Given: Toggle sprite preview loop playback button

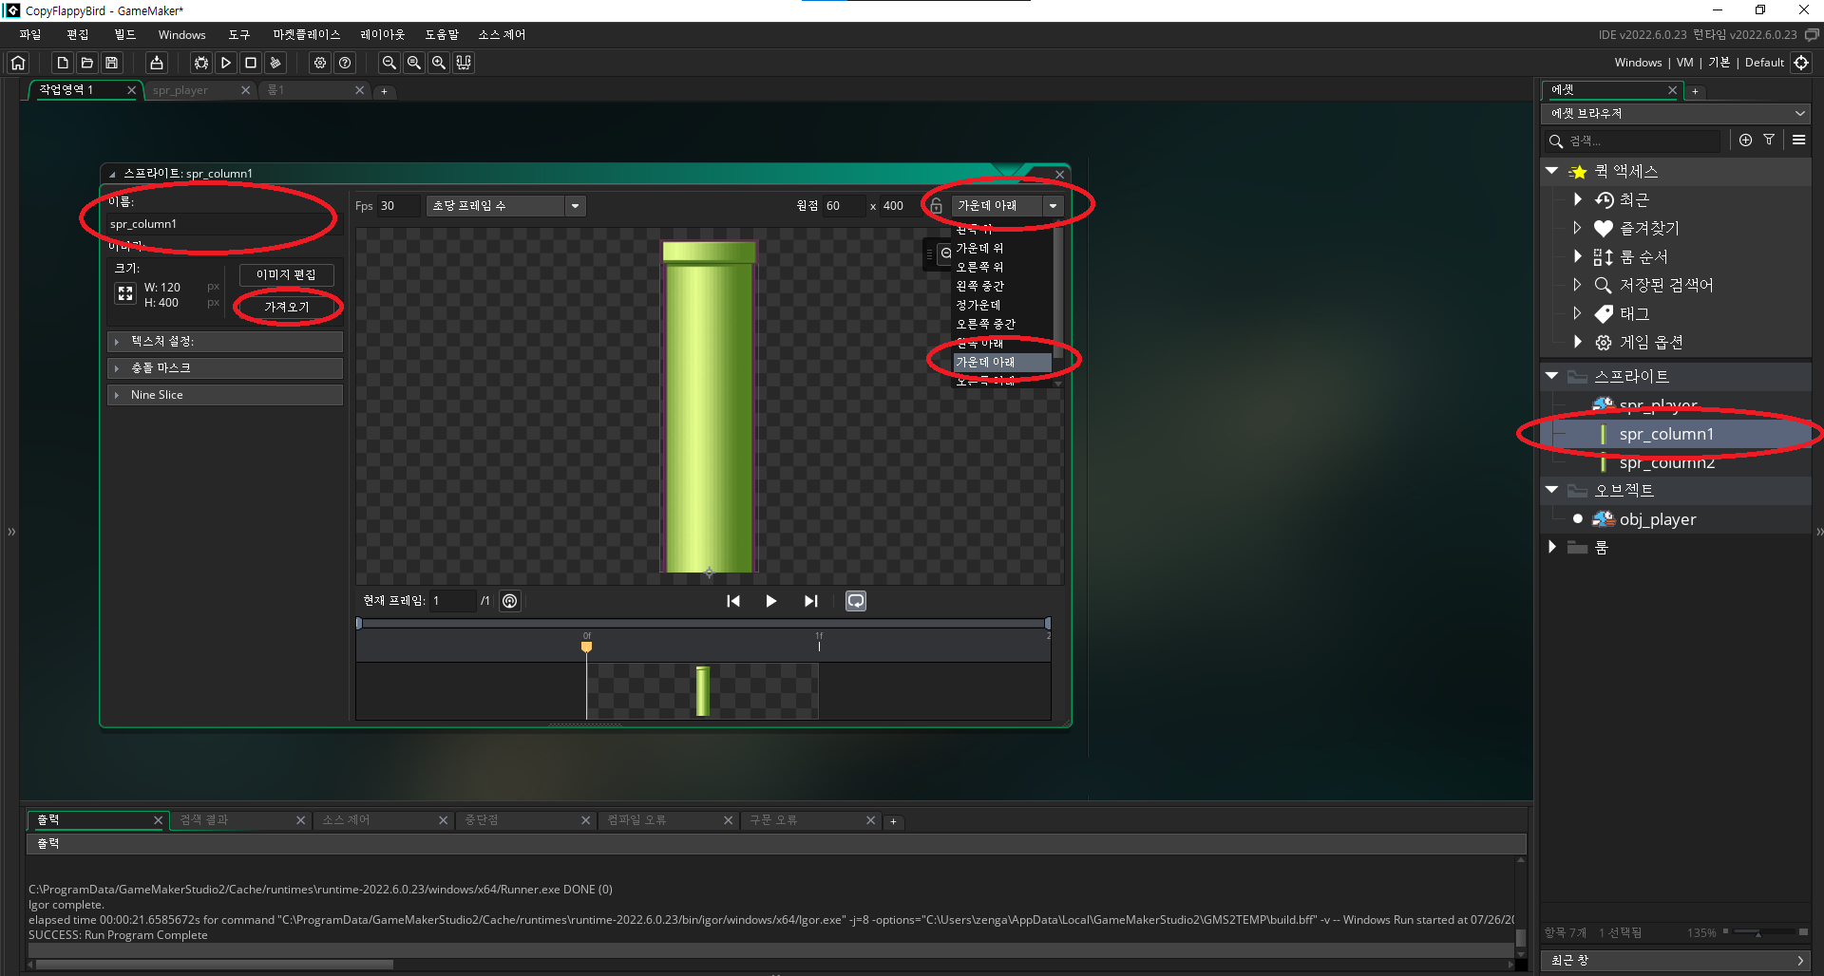Looking at the screenshot, I should [856, 601].
